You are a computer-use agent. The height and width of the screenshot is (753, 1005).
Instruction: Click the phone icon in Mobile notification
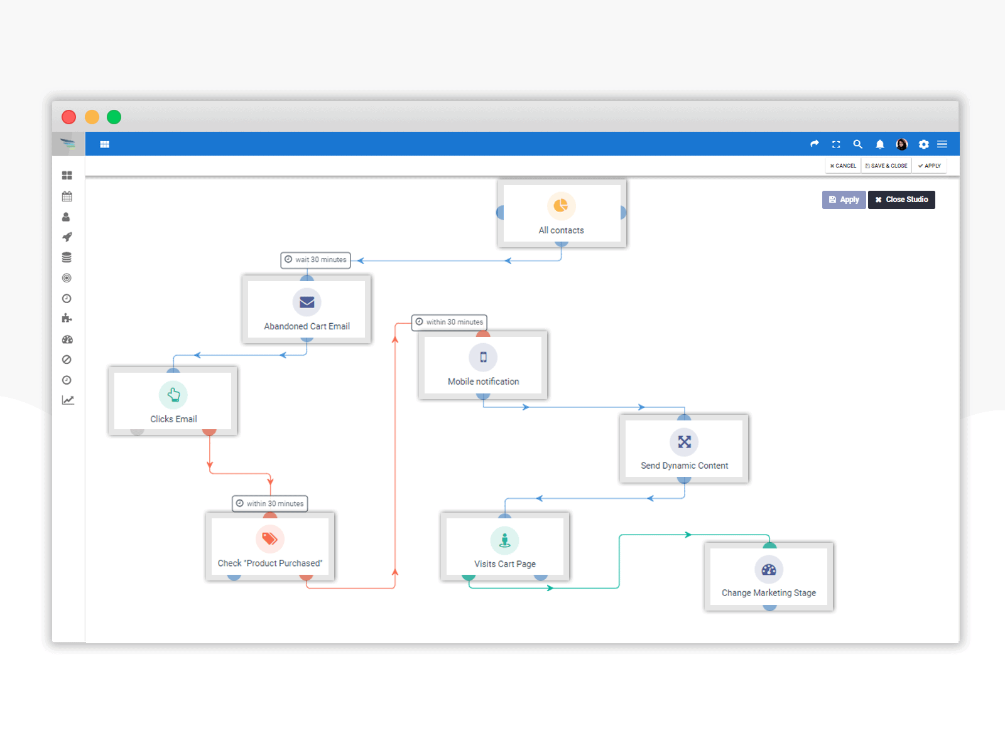[x=483, y=357]
